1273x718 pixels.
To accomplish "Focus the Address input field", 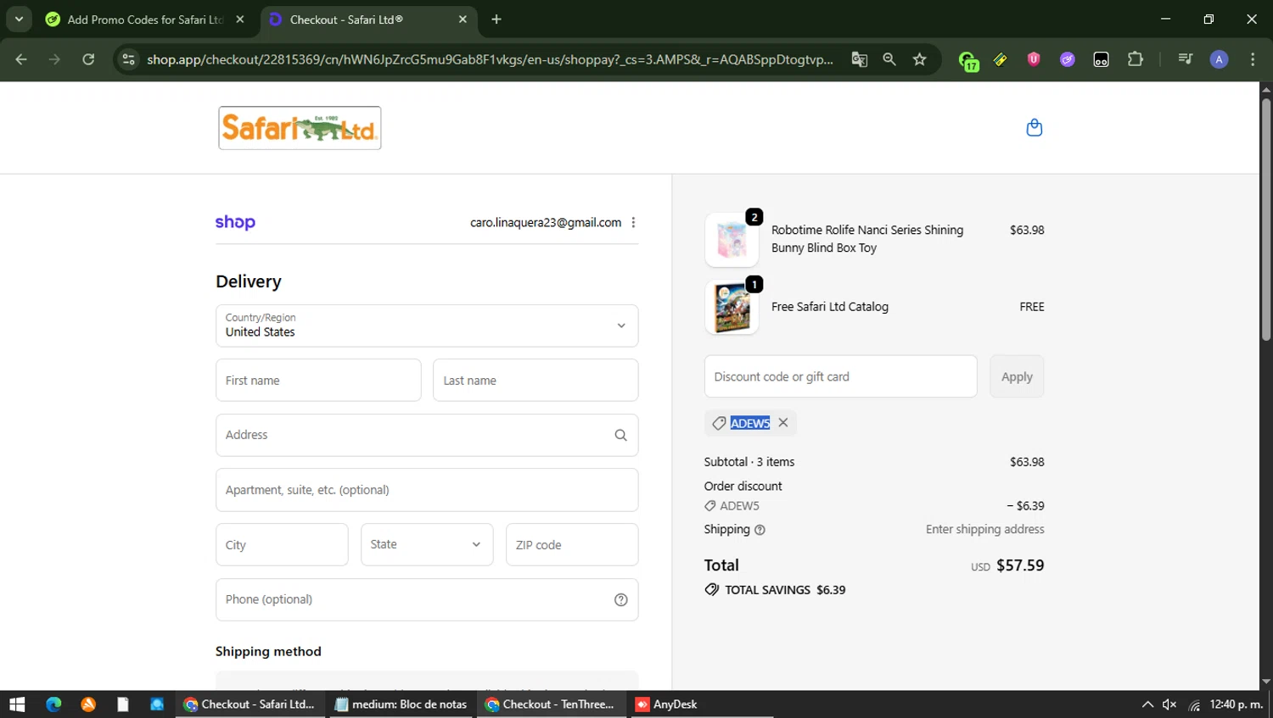I will click(x=427, y=435).
